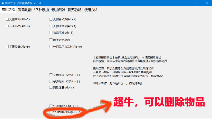Click the disabled maximize button
The width and height of the screenshot is (212, 119).
coord(198,3)
